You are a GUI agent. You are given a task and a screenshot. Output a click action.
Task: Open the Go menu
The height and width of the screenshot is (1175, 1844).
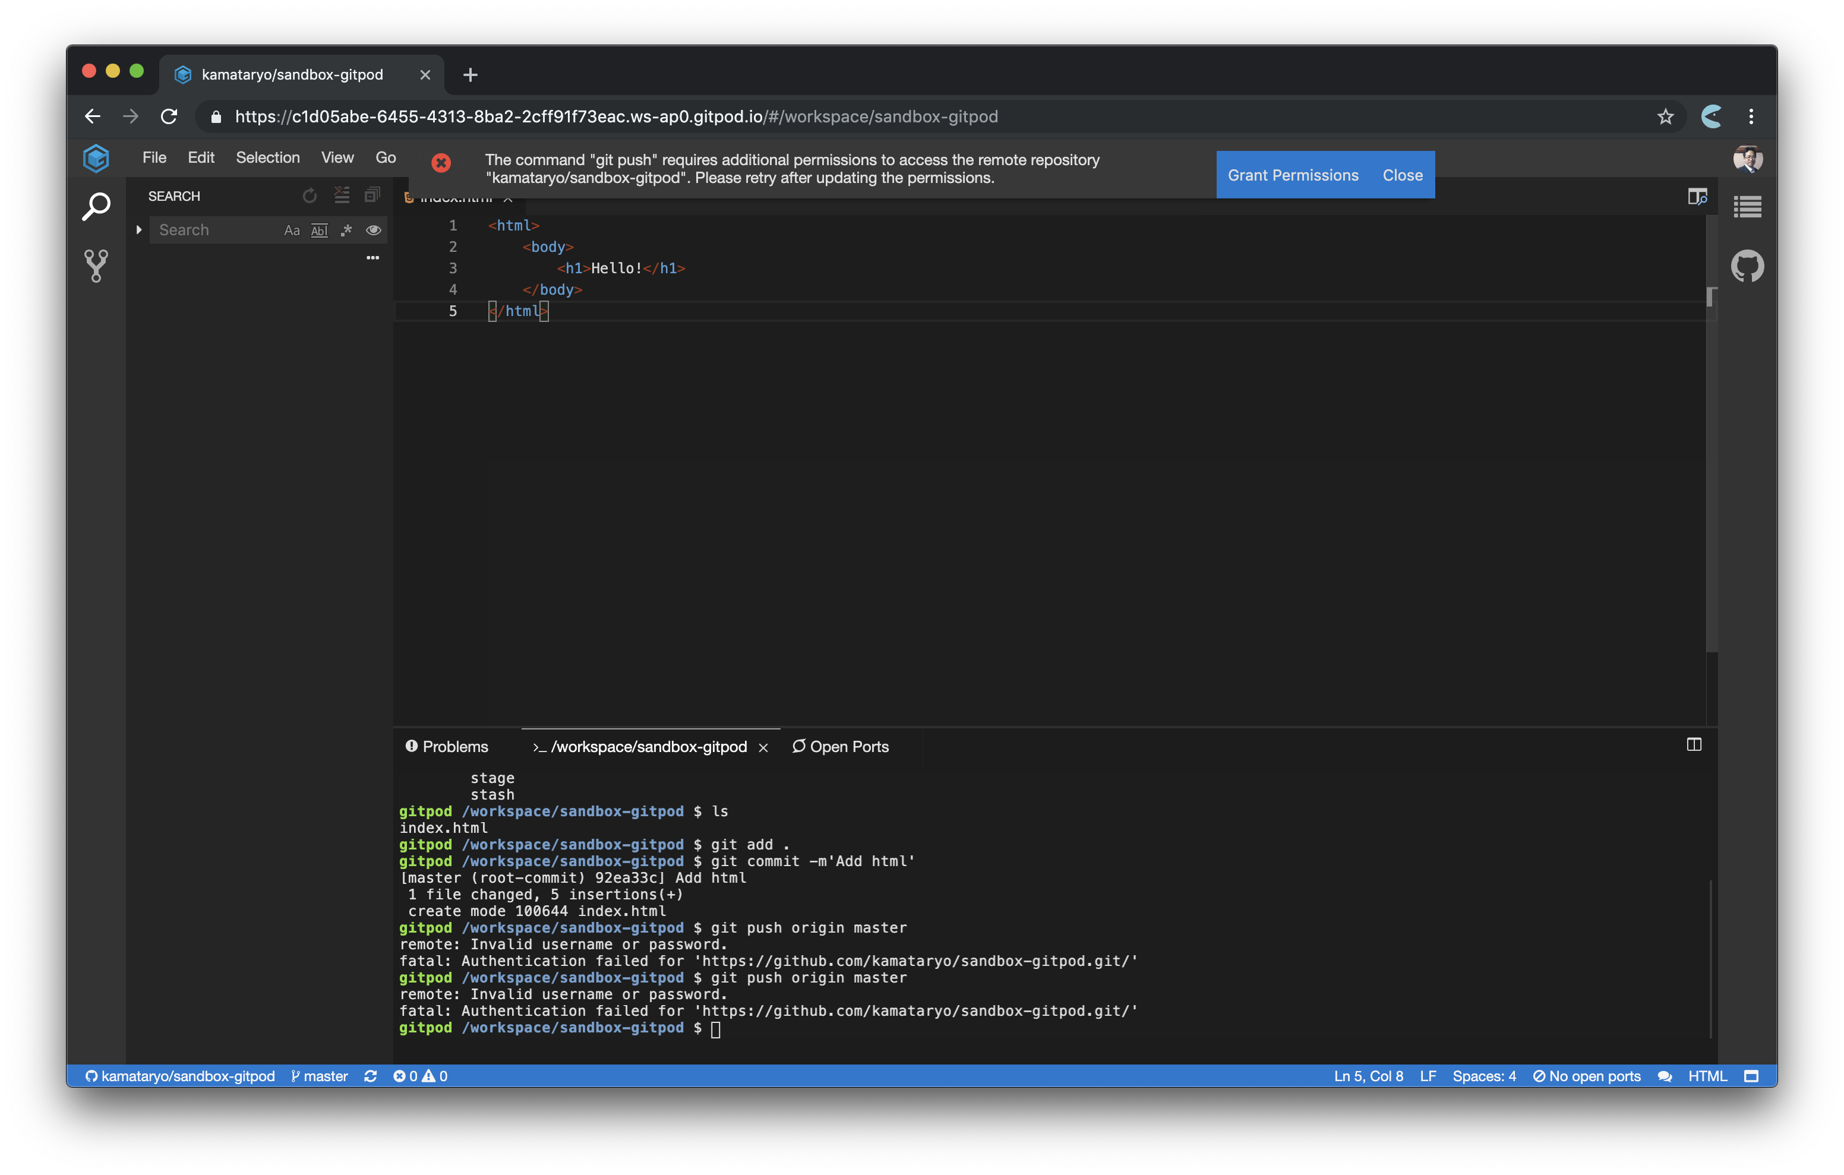pyautogui.click(x=385, y=157)
